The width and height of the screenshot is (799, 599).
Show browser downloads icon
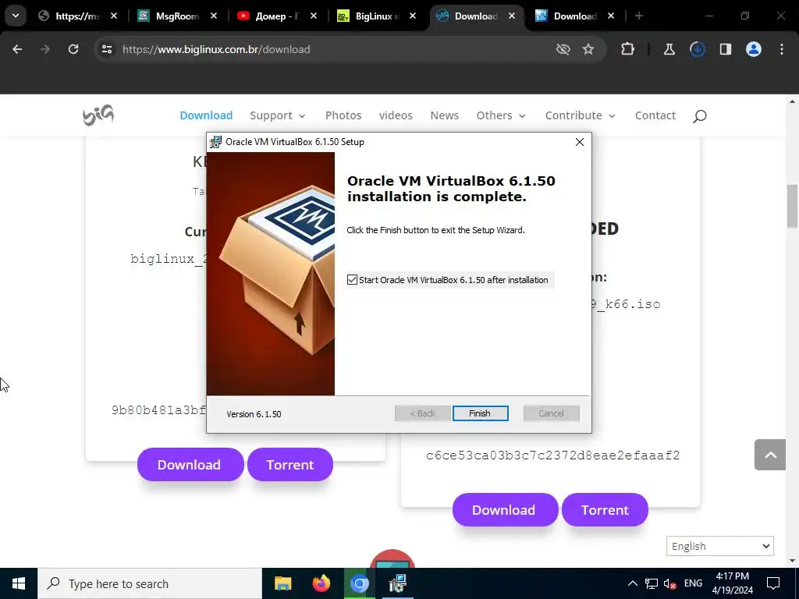point(697,49)
